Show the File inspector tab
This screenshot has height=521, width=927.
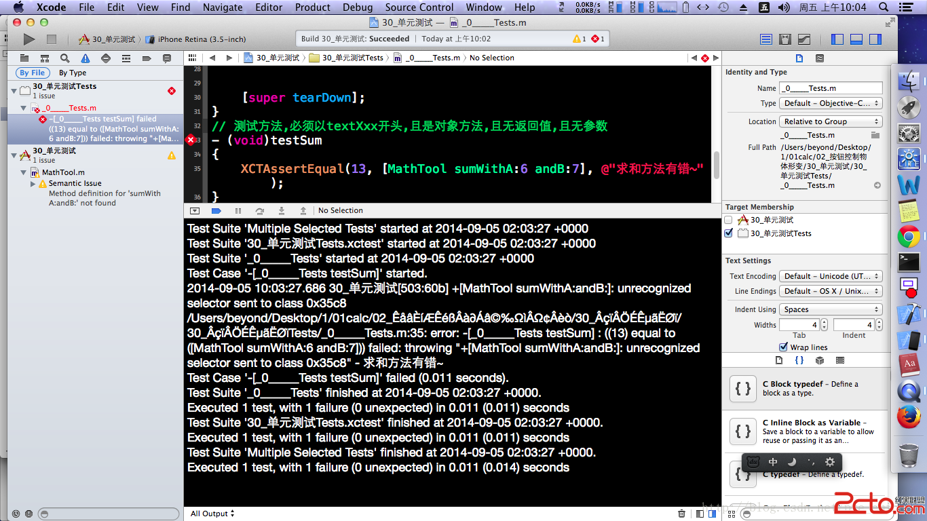click(799, 58)
